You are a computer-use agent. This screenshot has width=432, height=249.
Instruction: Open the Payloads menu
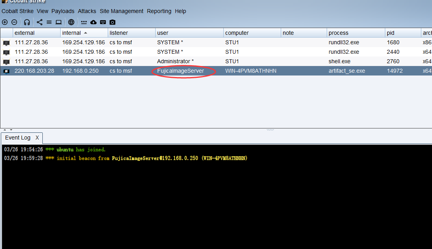(x=63, y=11)
